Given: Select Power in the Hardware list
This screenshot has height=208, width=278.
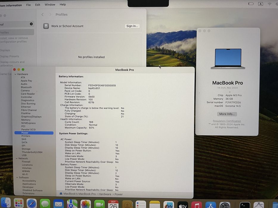Looking at the screenshot, I should tap(34, 133).
